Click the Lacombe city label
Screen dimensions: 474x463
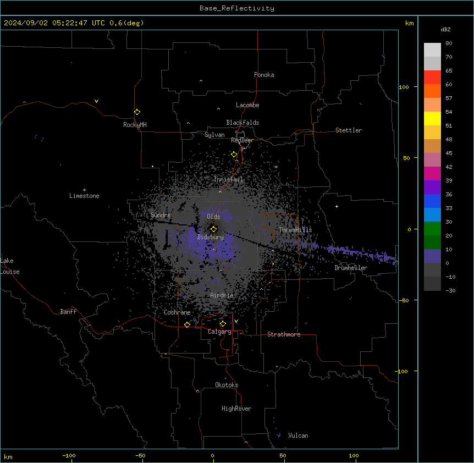point(247,105)
